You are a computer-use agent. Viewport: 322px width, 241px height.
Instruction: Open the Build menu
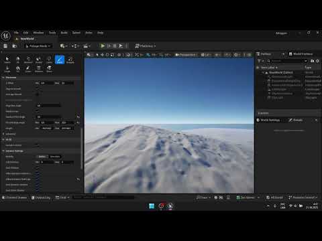64,33
